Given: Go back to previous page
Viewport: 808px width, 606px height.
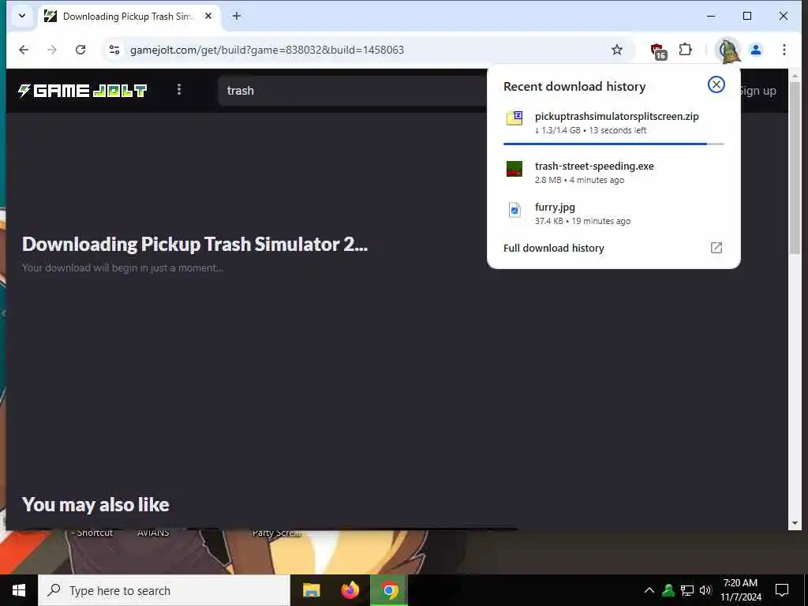Looking at the screenshot, I should pos(24,50).
